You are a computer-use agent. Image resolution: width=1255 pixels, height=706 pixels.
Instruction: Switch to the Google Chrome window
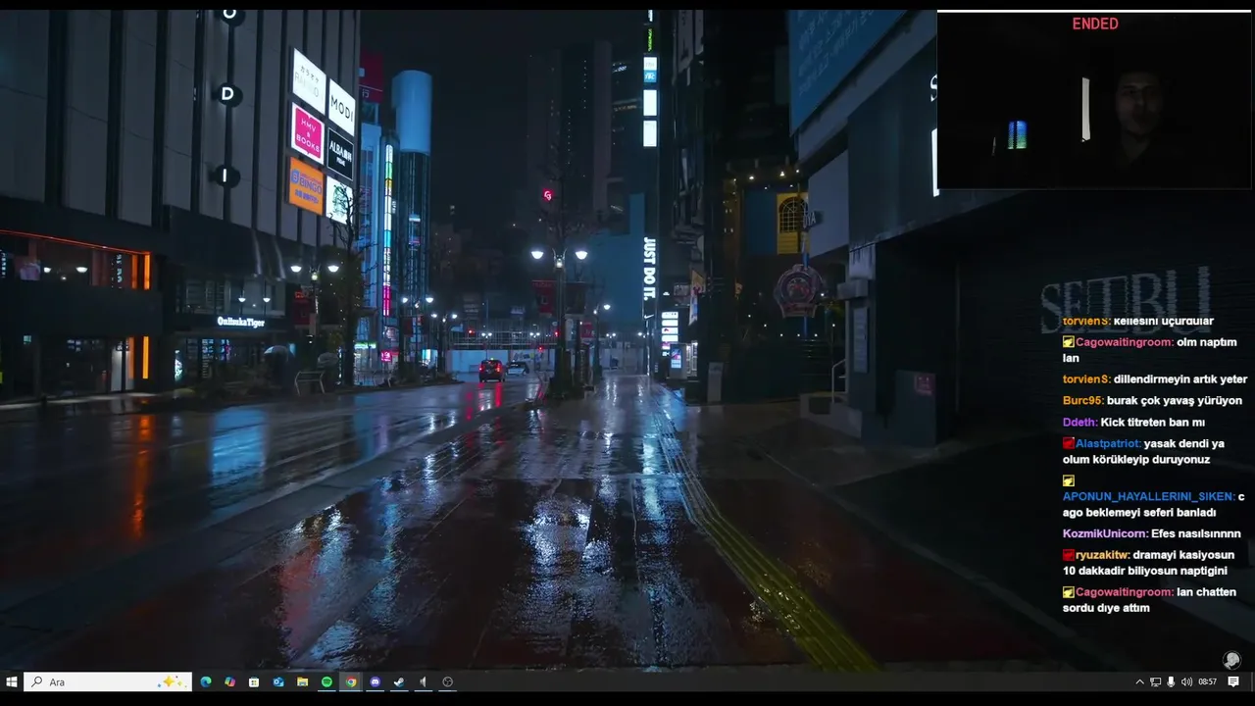(351, 681)
